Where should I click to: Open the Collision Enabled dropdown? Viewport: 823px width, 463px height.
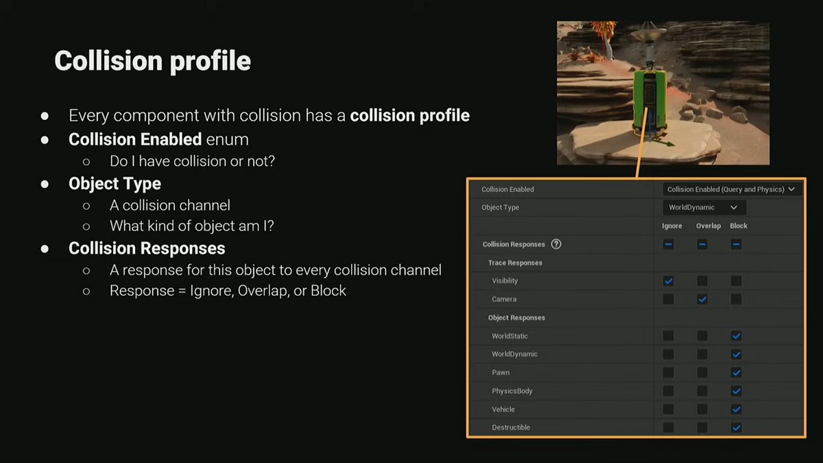click(x=730, y=189)
